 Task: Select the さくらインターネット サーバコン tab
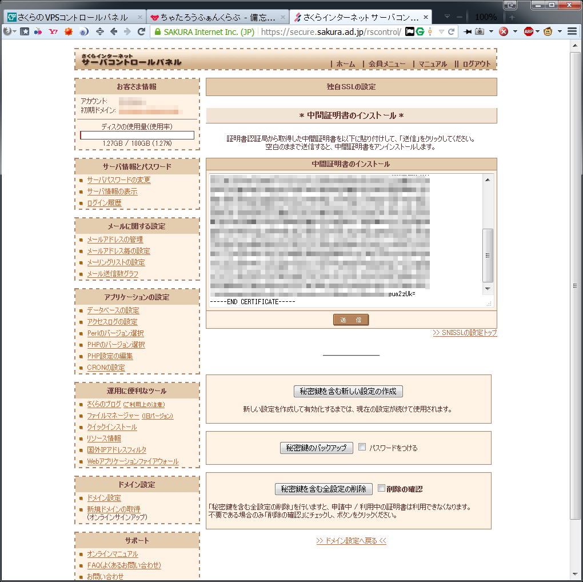(360, 17)
